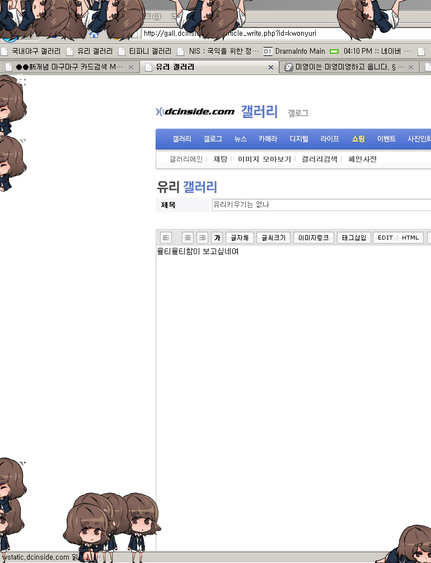Open the 채팅 sub-menu link
Image resolution: width=431 pixels, height=563 pixels.
(220, 159)
